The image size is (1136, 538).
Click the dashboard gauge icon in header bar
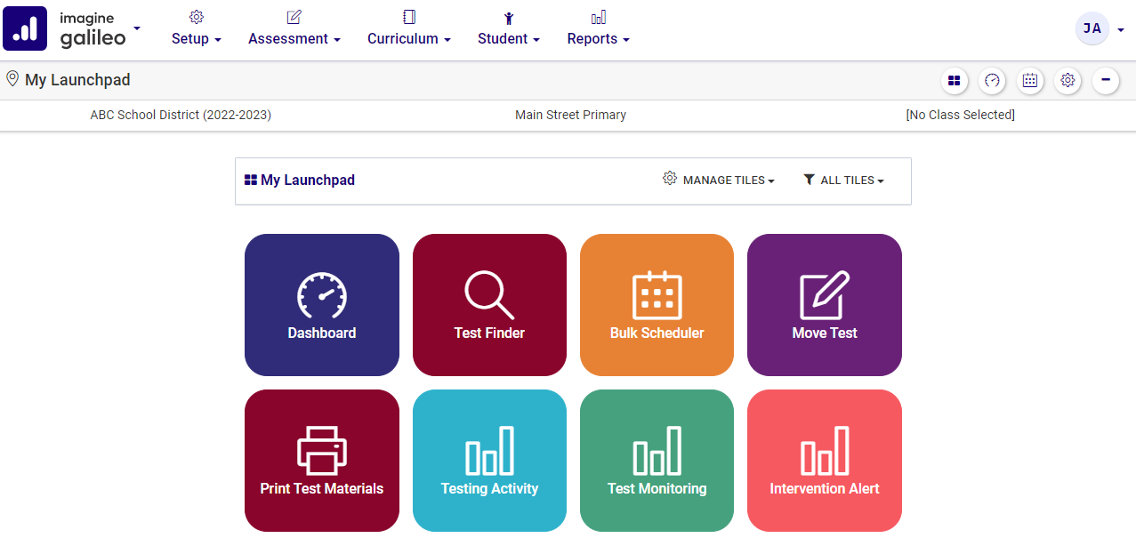(993, 81)
